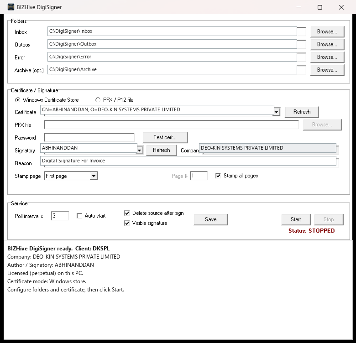Click into the Outbox path field
The image size is (356, 343).
point(172,44)
